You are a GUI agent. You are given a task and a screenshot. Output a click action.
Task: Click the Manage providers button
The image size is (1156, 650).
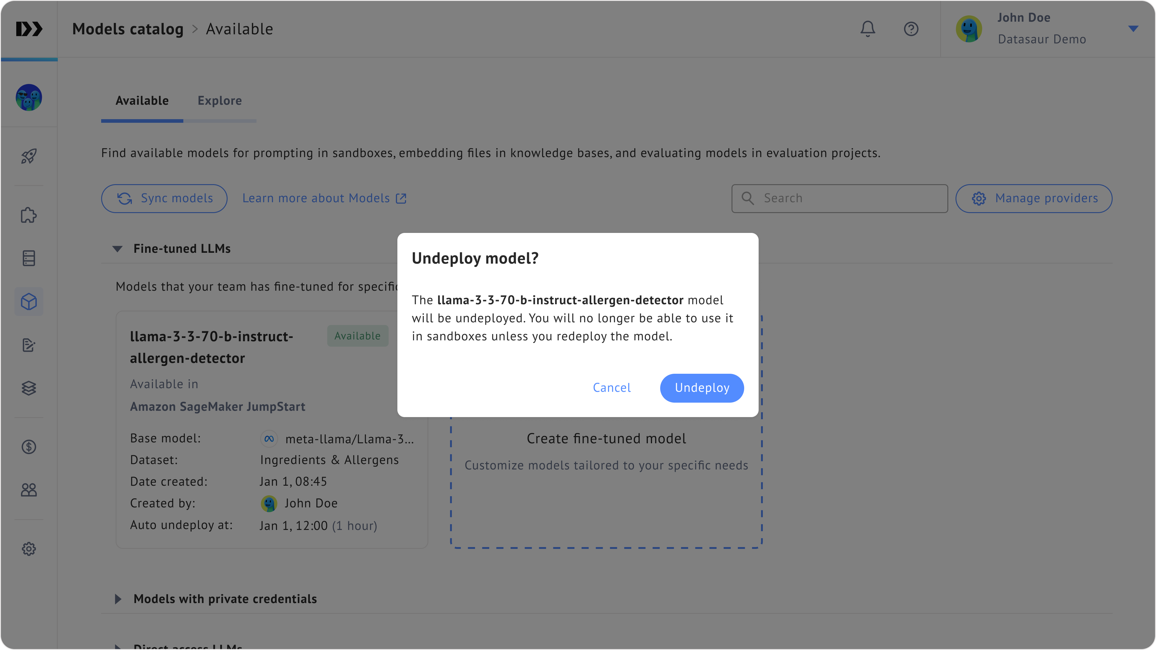[x=1033, y=198]
